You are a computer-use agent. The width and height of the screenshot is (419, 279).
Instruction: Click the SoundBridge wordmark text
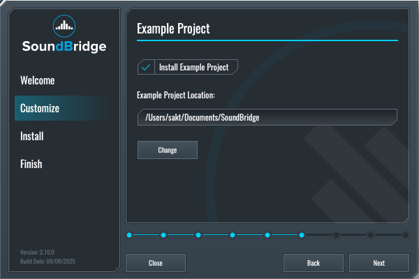point(64,47)
